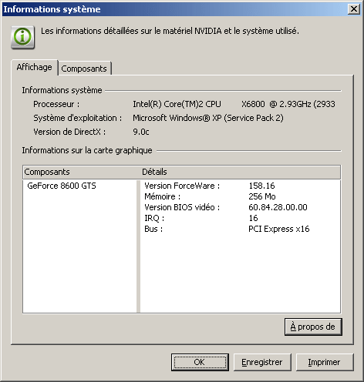Click the DirectX version value 9.0c
The image size is (364, 382).
coord(141,132)
